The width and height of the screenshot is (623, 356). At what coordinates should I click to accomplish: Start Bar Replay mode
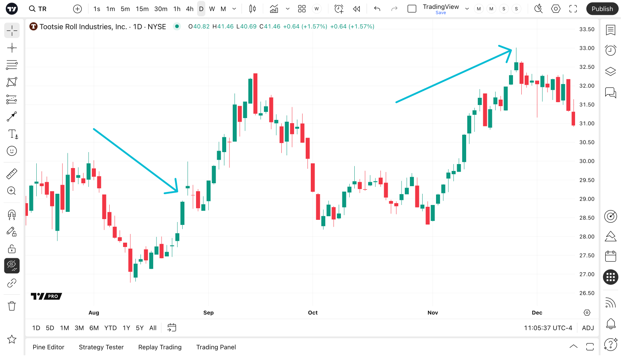pos(357,9)
